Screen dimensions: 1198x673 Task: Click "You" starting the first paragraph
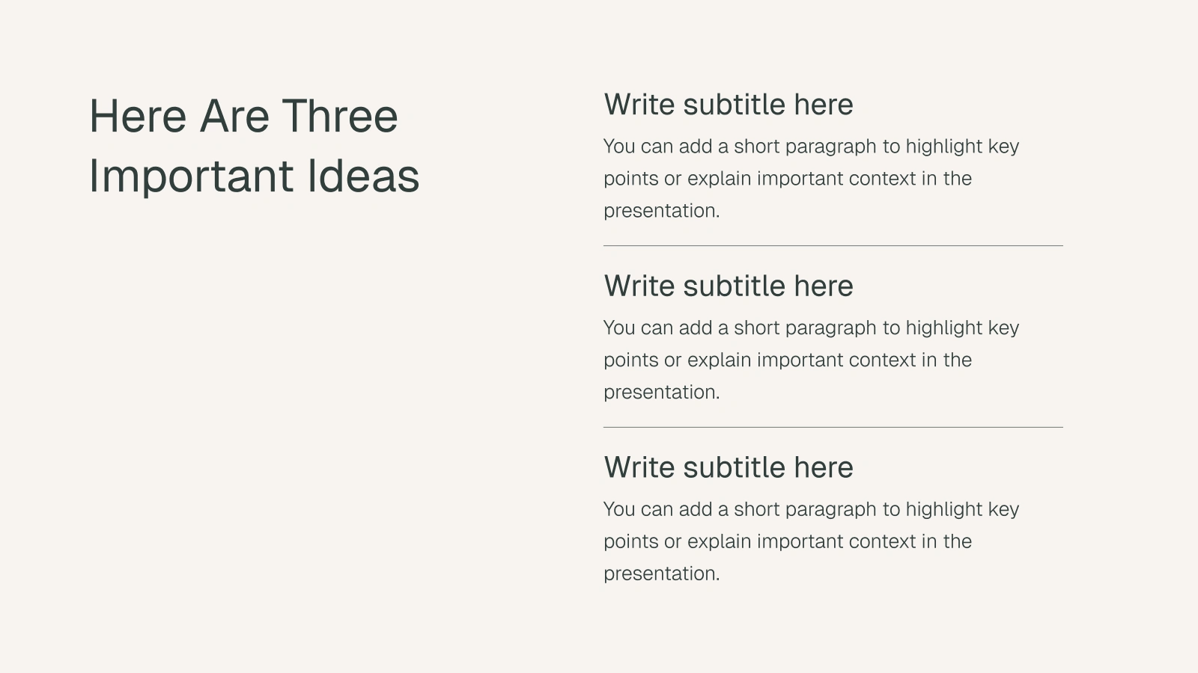pos(619,147)
